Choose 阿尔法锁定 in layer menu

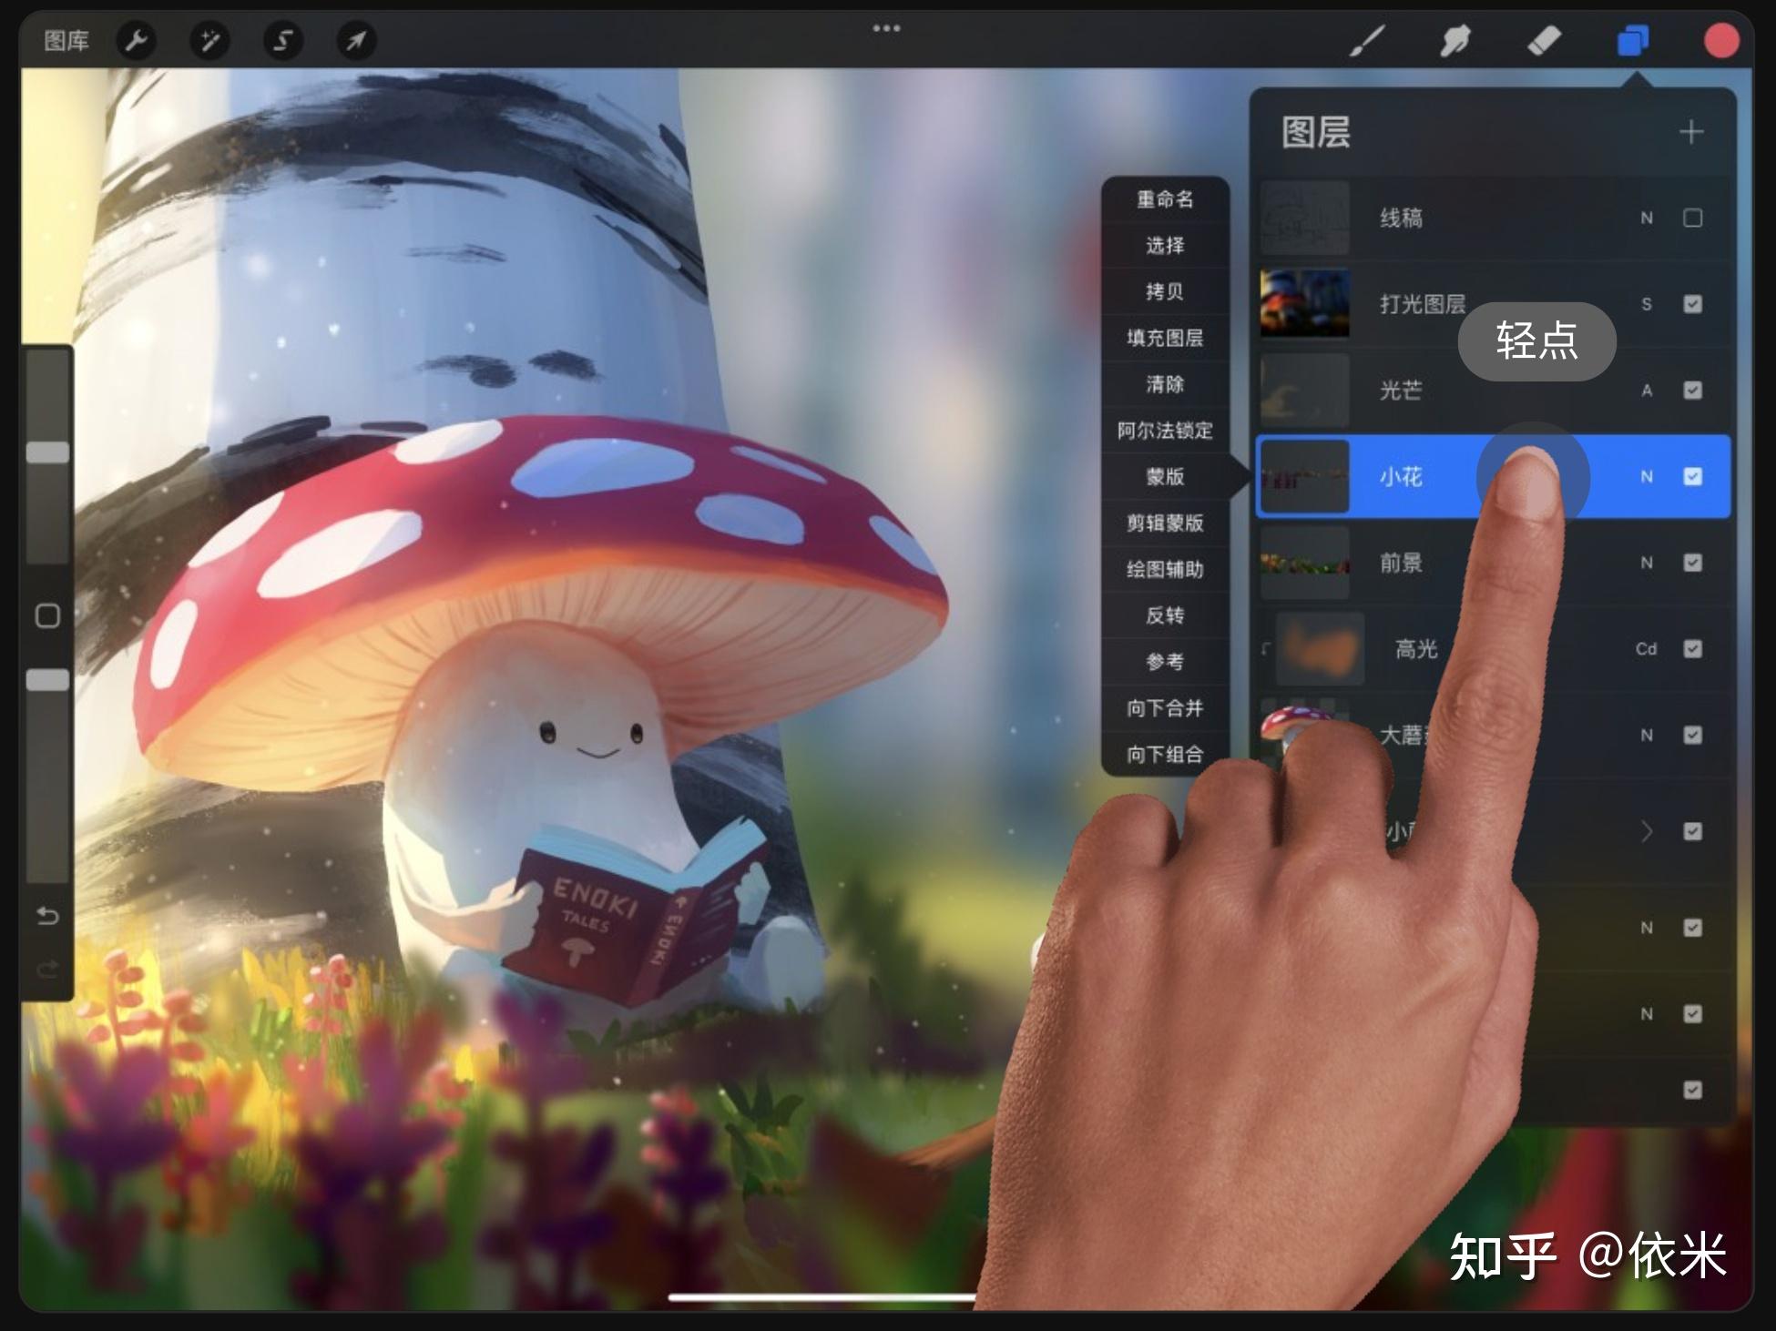click(1165, 431)
